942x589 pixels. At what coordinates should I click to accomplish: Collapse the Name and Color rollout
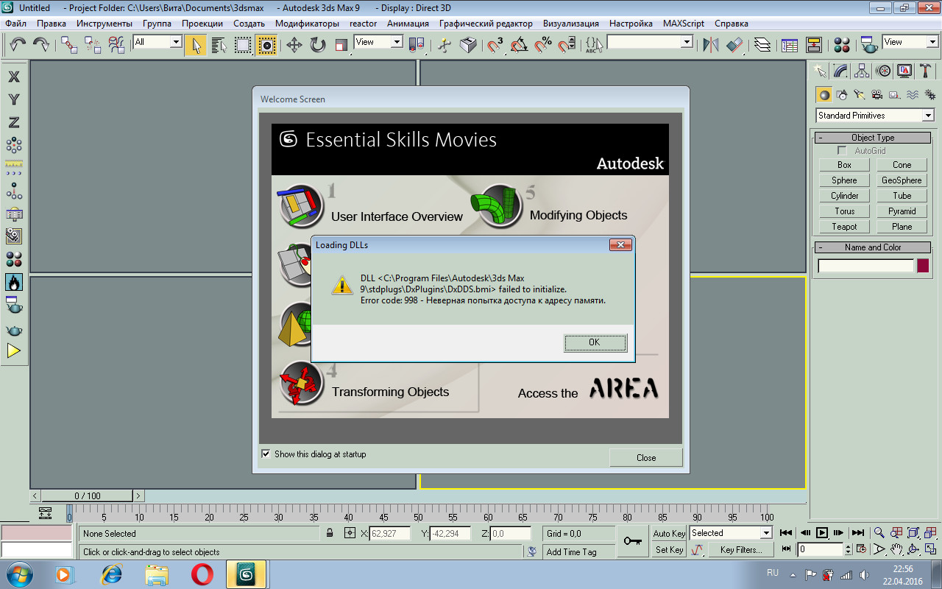click(x=873, y=247)
